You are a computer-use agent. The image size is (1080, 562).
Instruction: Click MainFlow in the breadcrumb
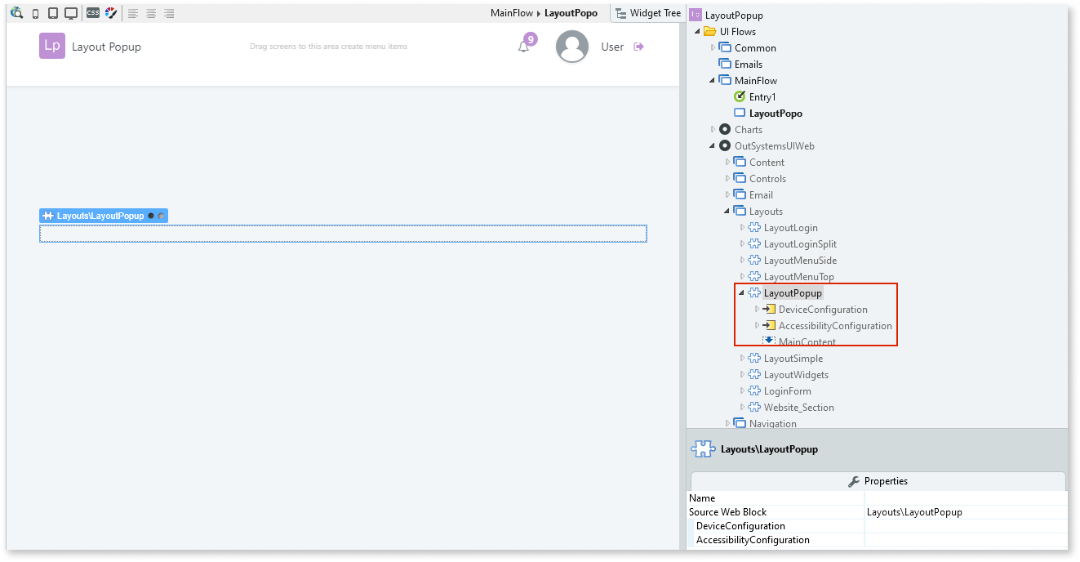click(x=513, y=13)
